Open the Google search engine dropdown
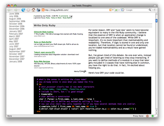Image resolution: width=164 pixels, height=126 pixels. pyautogui.click(x=123, y=10)
